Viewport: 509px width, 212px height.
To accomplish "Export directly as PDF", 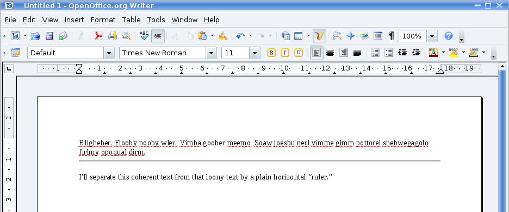I will pyautogui.click(x=98, y=36).
